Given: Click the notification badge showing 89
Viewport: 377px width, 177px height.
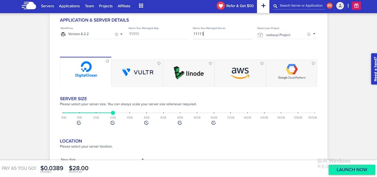Looking at the screenshot, I should point(329,6).
